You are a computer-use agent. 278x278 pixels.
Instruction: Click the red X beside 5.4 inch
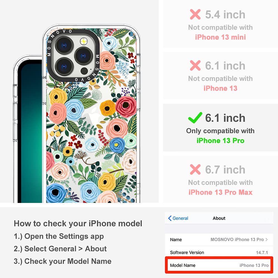tap(195, 14)
